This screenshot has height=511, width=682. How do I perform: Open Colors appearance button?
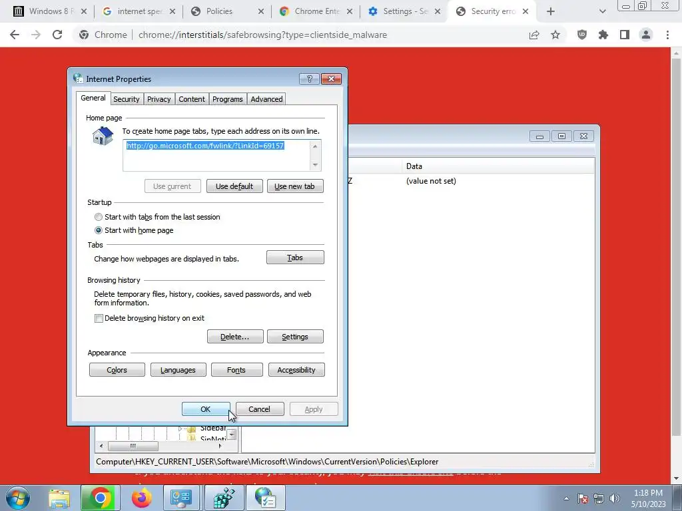[x=117, y=370]
